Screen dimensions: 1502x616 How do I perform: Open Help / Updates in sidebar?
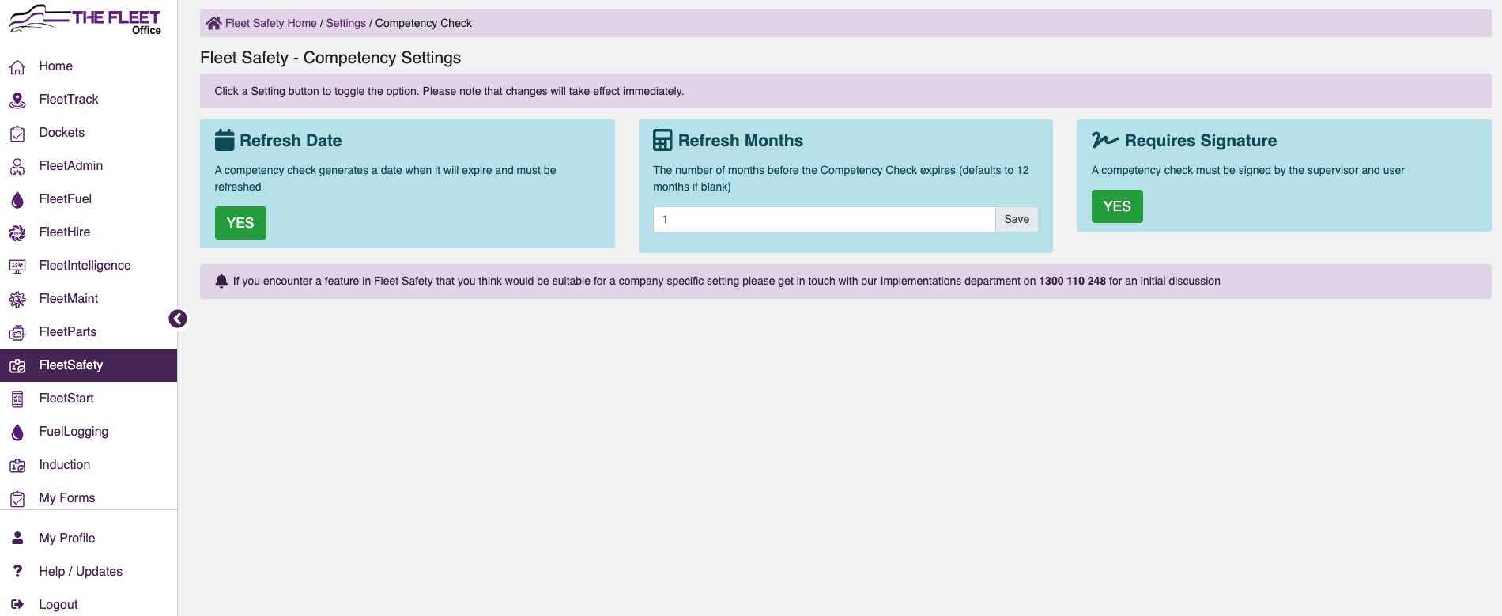89,572
